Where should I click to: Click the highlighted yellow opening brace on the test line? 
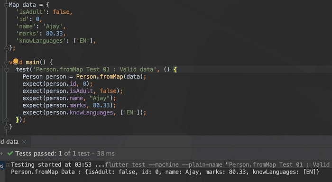pos(175,69)
